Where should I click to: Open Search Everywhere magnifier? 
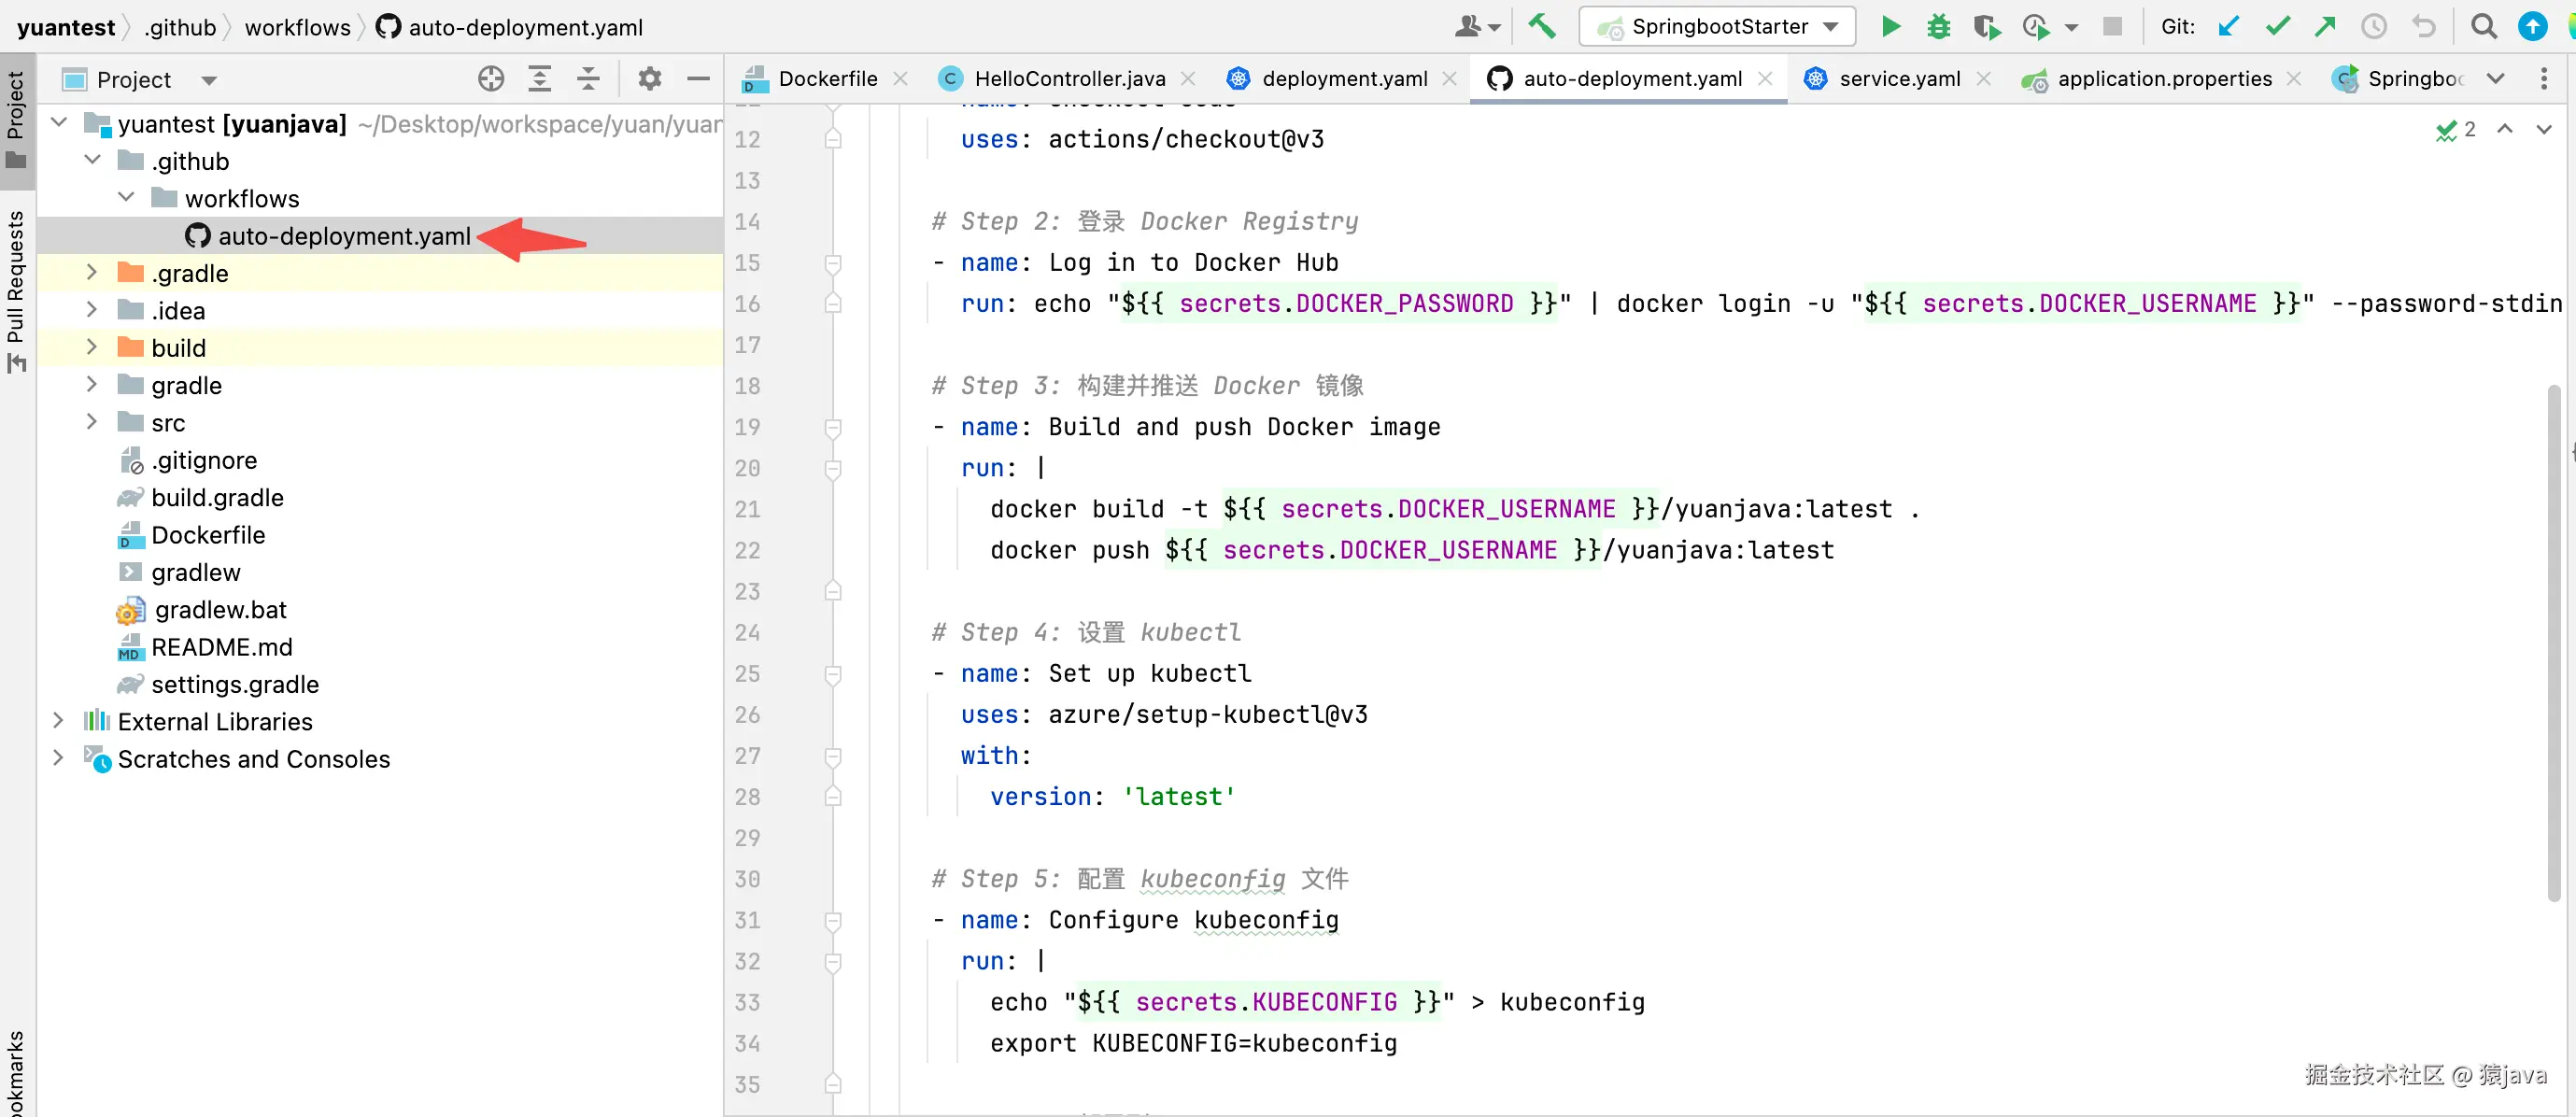[2483, 27]
